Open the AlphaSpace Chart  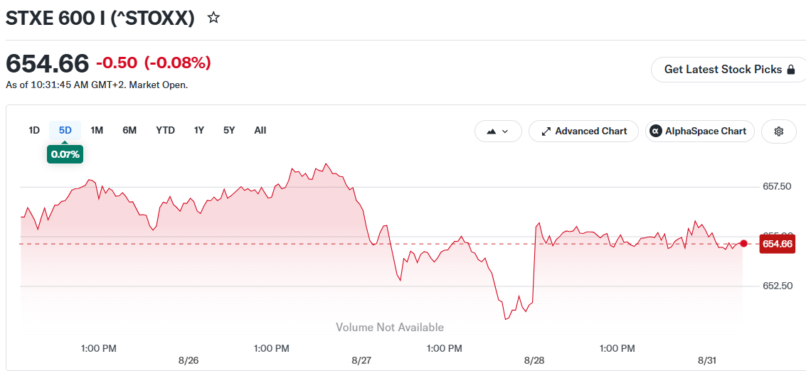pyautogui.click(x=699, y=131)
